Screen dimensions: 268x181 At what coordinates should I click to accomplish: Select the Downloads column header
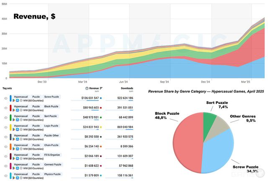tap(127, 88)
